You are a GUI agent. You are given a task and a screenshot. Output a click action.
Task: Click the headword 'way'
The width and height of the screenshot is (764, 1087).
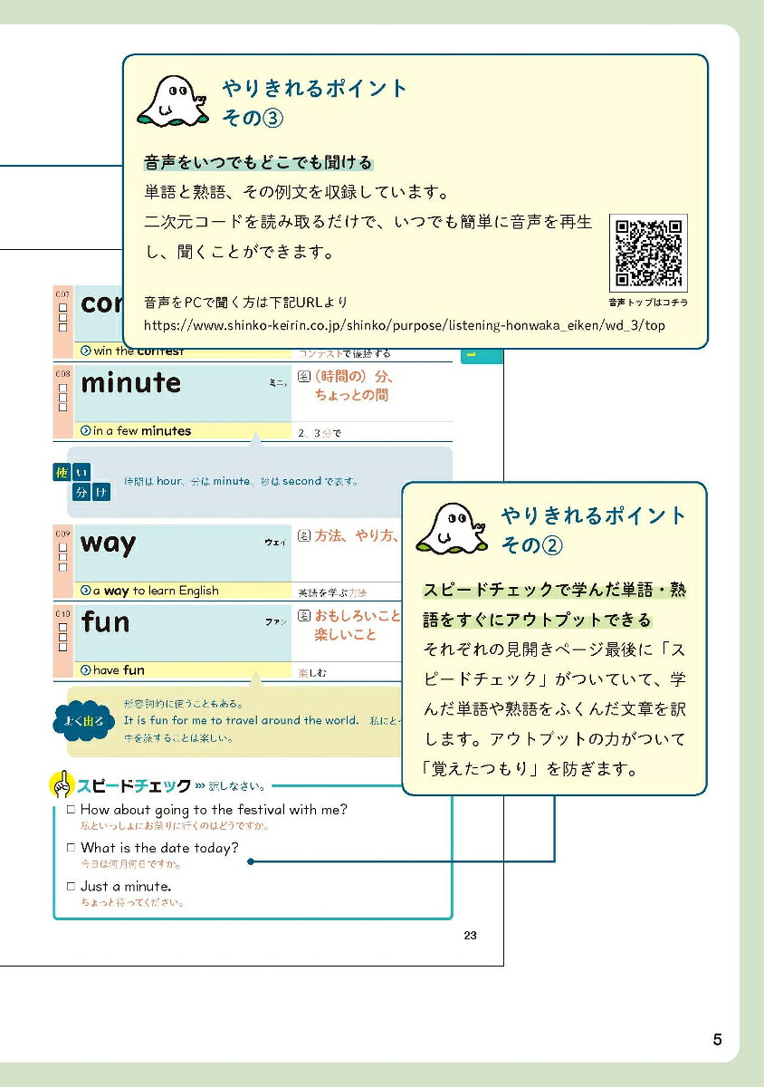[x=108, y=543]
